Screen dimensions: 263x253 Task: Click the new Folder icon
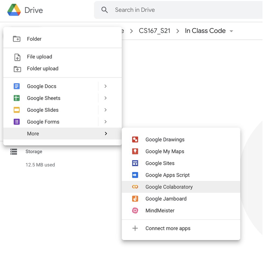pyautogui.click(x=17, y=39)
